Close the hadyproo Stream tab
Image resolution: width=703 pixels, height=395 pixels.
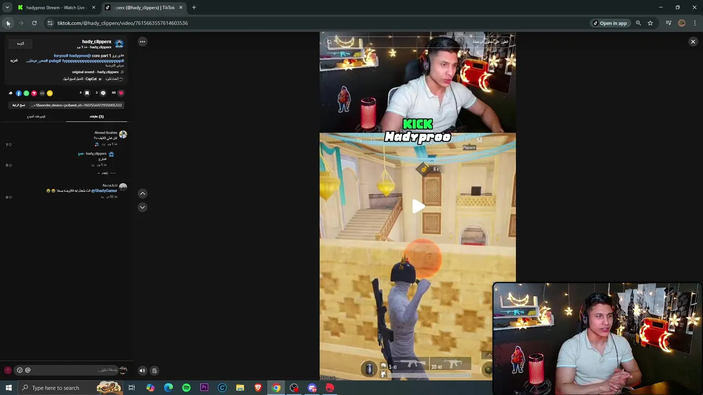(93, 8)
